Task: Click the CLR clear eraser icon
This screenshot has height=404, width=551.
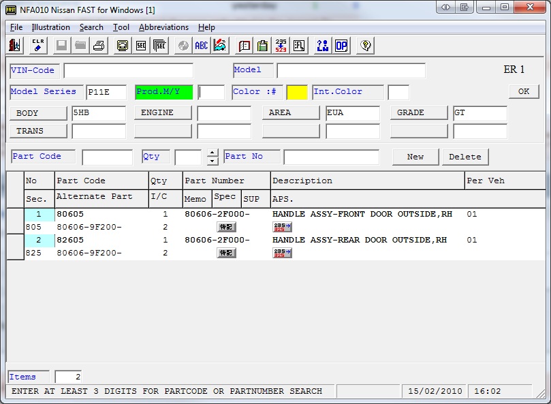Action: click(x=37, y=46)
